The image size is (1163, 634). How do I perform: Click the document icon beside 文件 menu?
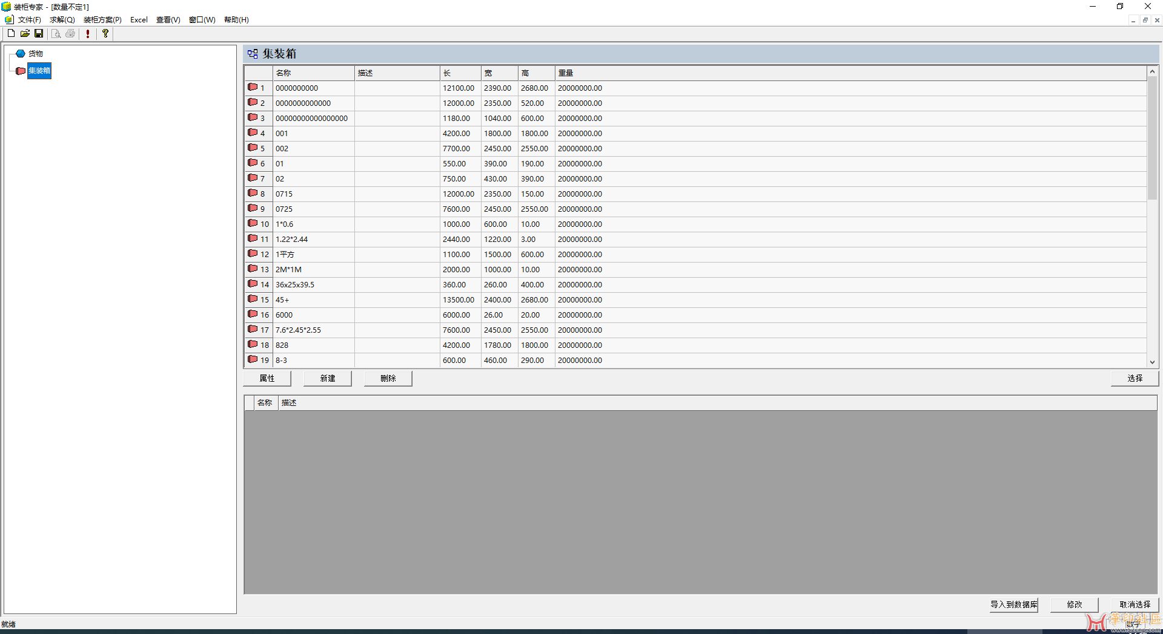[x=9, y=20]
